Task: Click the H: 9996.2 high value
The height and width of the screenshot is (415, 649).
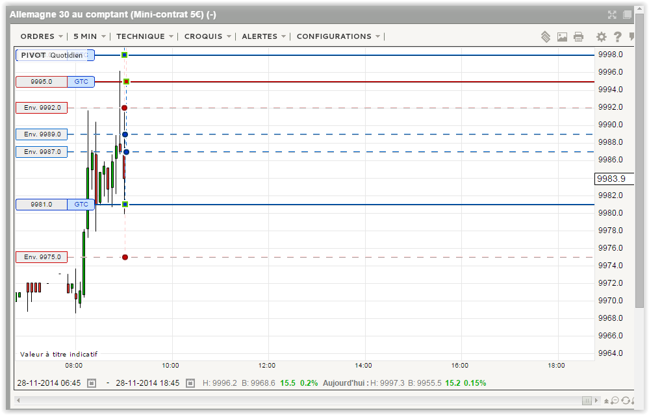Action: 220,383
